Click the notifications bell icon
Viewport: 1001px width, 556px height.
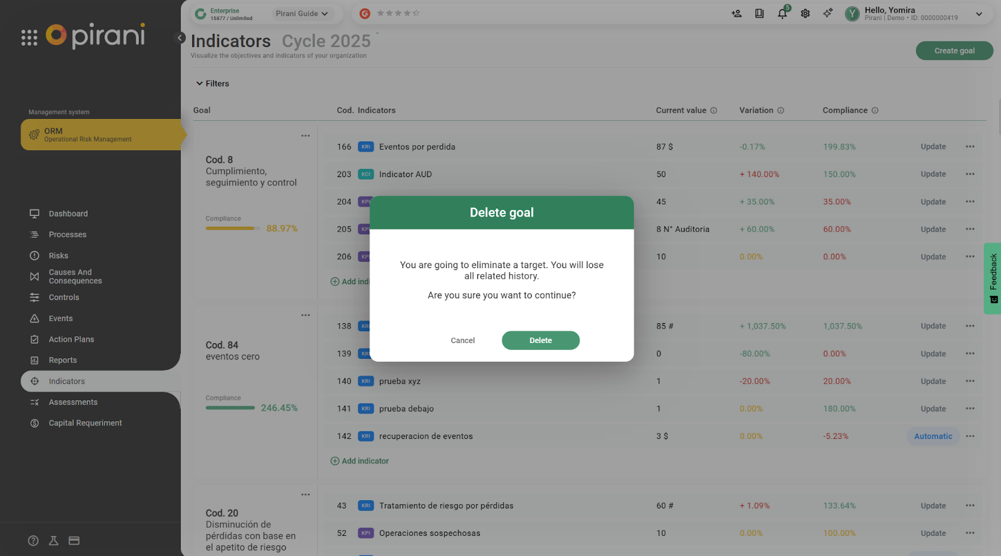click(782, 14)
